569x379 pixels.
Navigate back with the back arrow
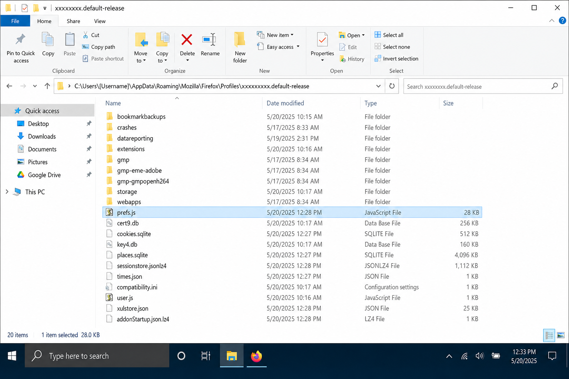click(x=9, y=86)
